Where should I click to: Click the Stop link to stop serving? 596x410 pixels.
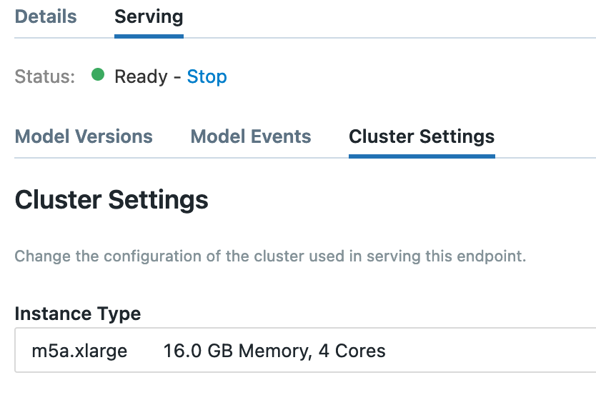tap(207, 77)
